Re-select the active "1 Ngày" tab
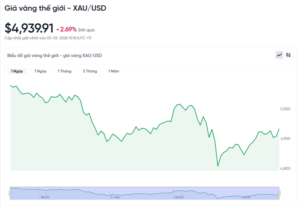The image size is (297, 206). click(x=17, y=71)
